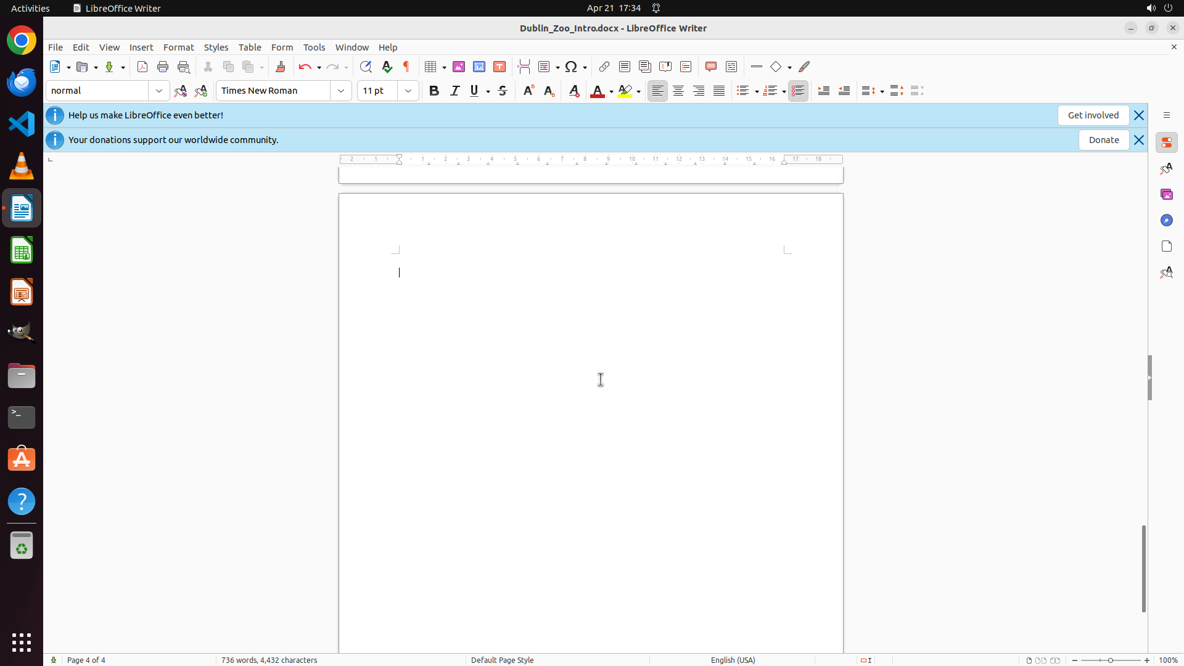Screen dimensions: 1184x666
Task: Click the zoom slider in status bar
Action: click(1111, 660)
